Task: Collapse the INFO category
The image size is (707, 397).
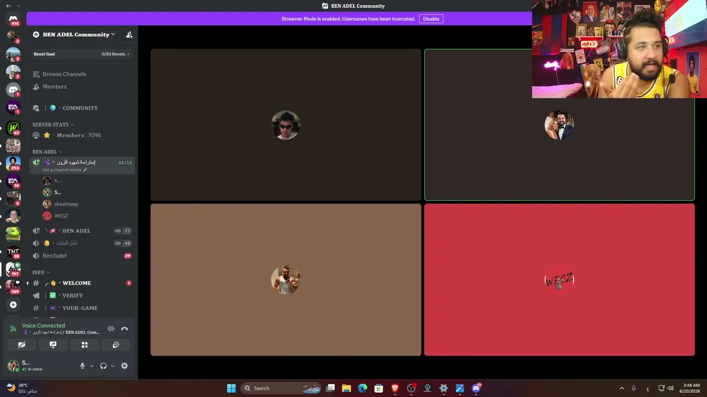Action: (41, 272)
